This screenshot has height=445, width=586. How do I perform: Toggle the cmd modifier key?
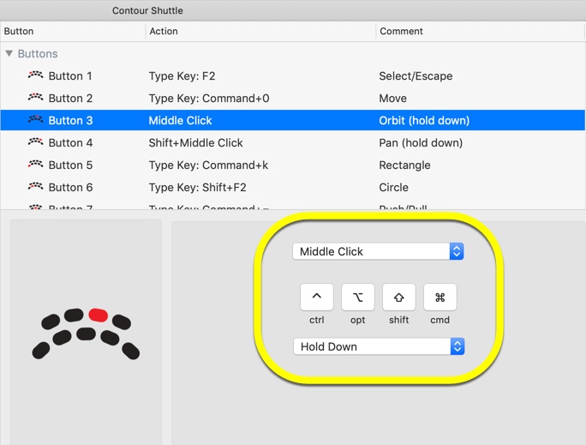click(x=439, y=297)
